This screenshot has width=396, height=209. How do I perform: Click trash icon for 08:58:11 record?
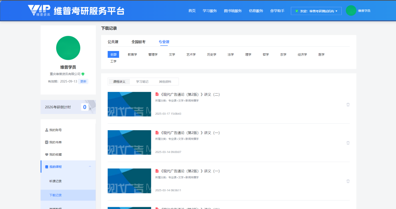[x=348, y=181]
